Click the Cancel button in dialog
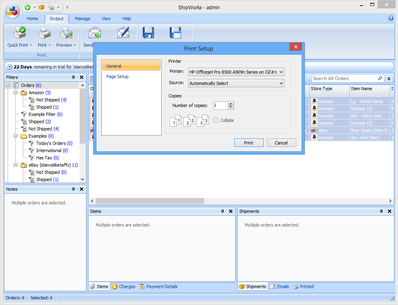This screenshot has width=398, height=305. 281,143
